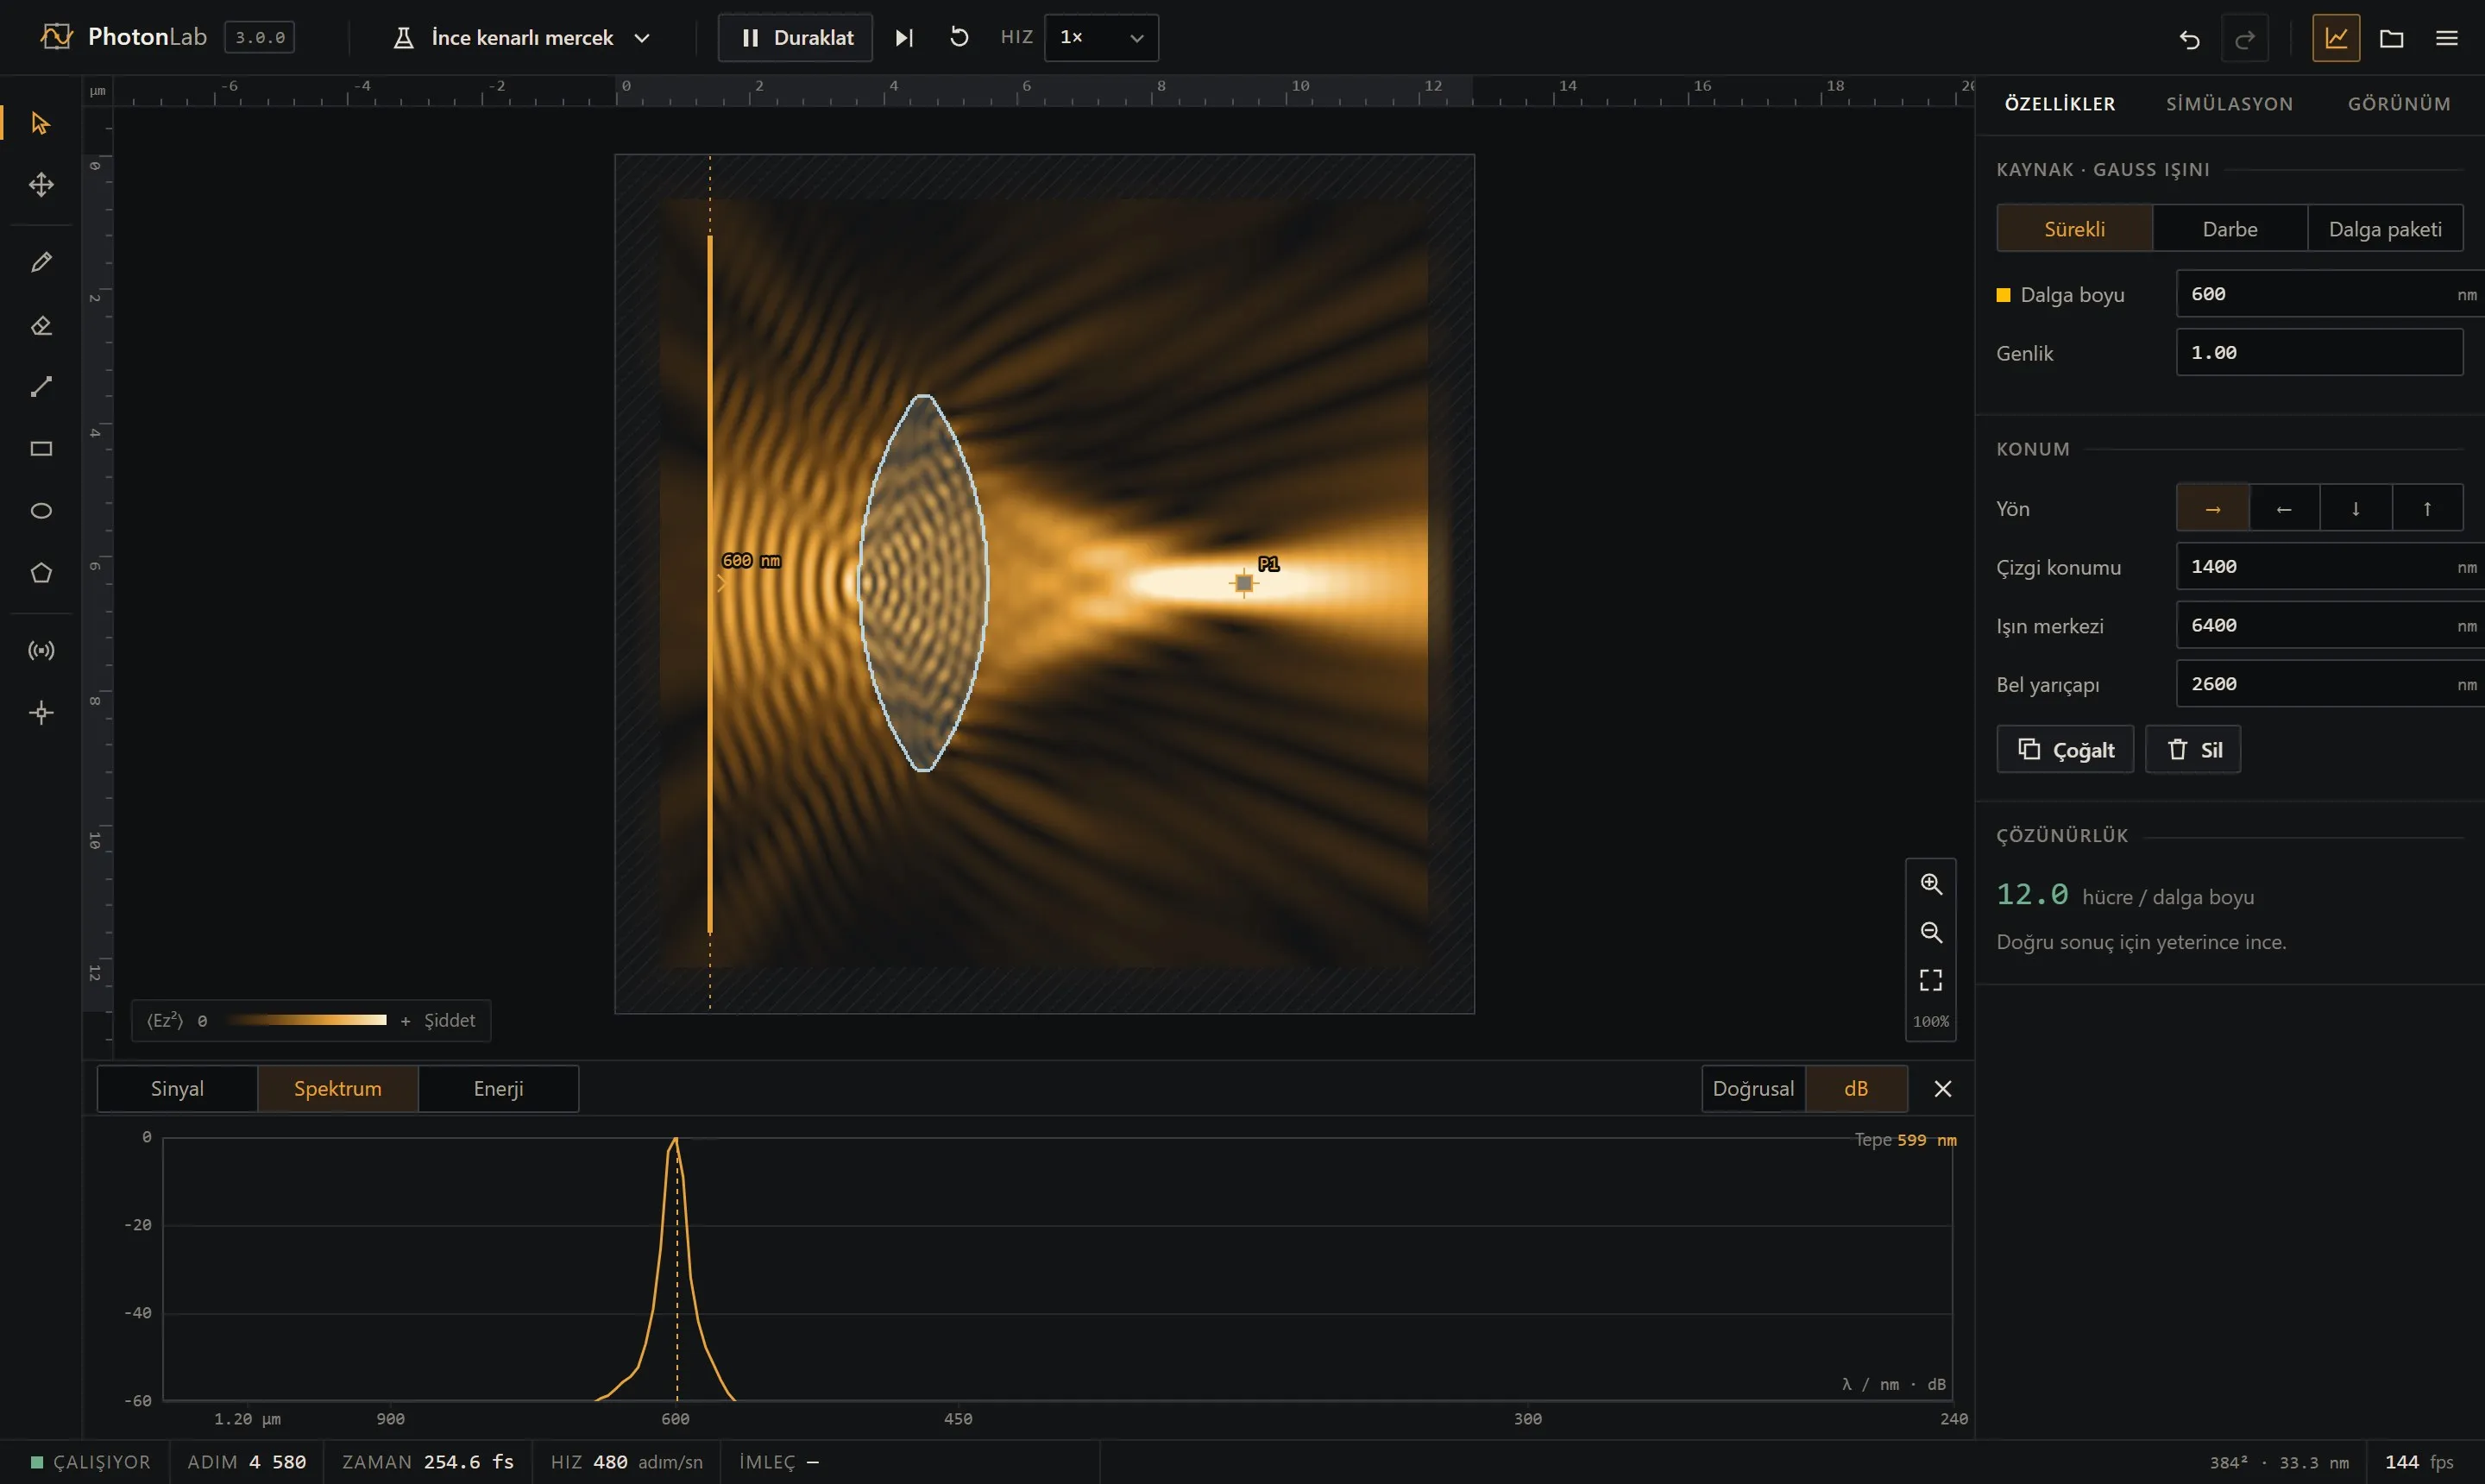Screen dimensions: 2485x1484
Task: Zoom out on the canvas
Action: (x=1931, y=932)
